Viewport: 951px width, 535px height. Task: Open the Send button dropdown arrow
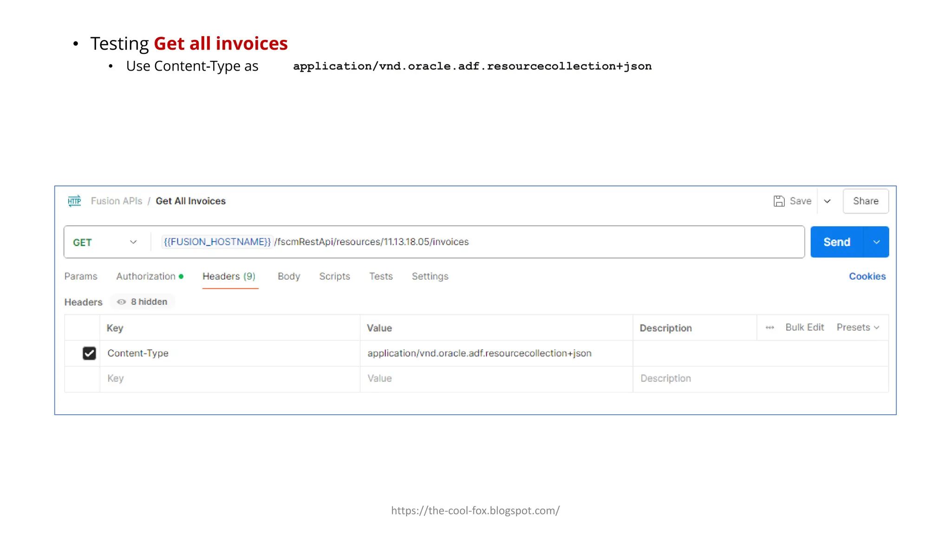(x=876, y=242)
